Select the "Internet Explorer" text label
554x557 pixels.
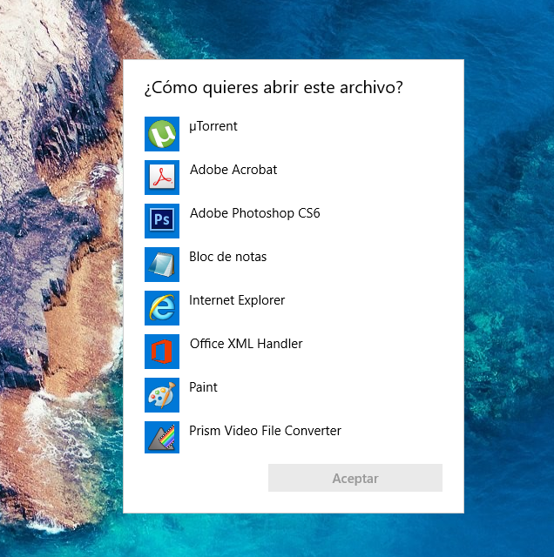coord(237,300)
